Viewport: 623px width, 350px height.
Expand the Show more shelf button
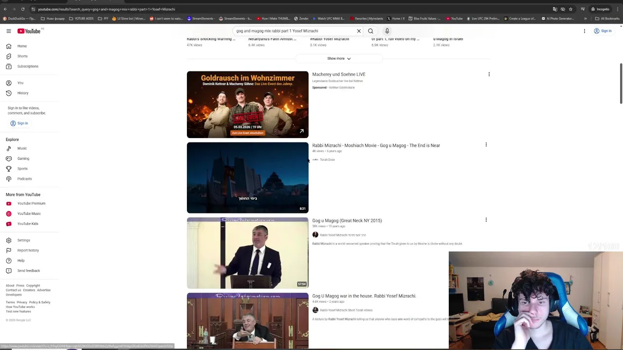(x=339, y=58)
